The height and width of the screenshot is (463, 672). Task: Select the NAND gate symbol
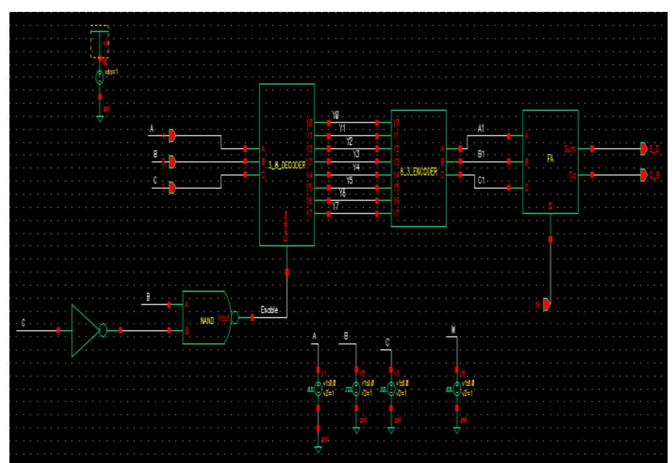tap(205, 318)
